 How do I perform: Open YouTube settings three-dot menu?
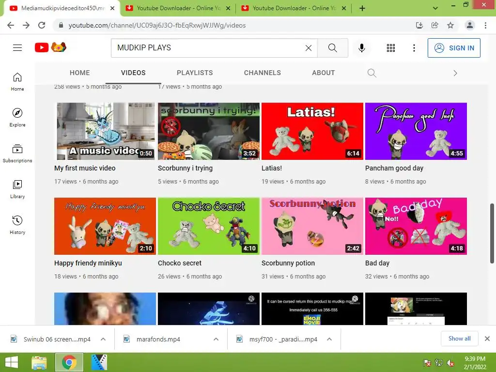[414, 48]
